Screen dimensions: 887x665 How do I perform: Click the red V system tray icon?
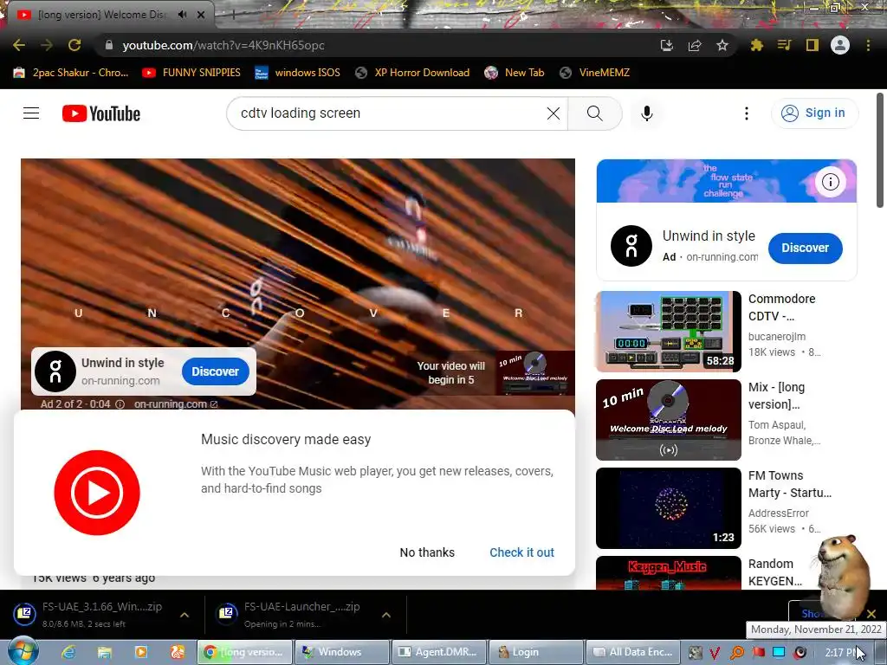715,653
